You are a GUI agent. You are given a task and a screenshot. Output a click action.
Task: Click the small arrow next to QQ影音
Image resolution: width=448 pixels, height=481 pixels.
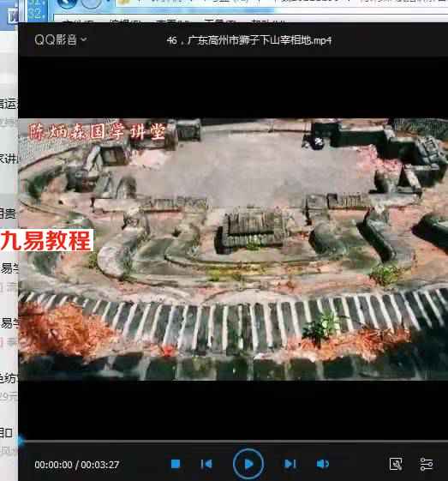[84, 39]
